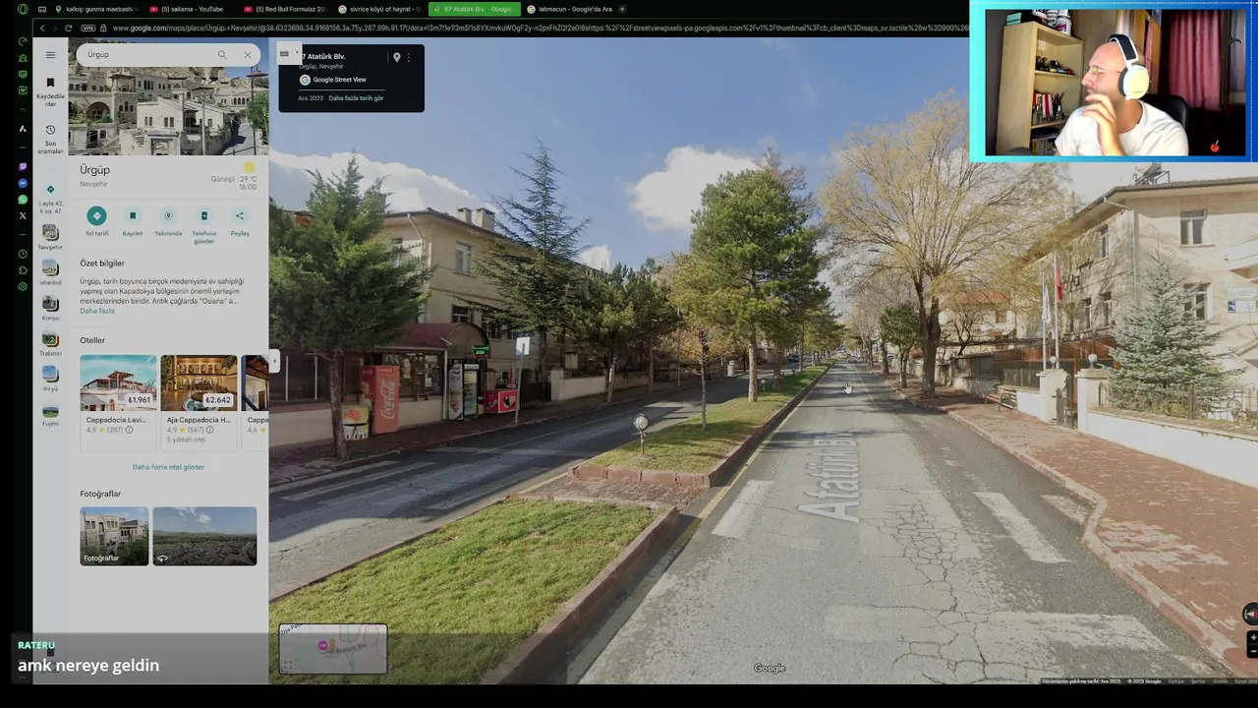1258x708 pixels.
Task: Click the cube extensions icon in Opera sidebar
Action: [23, 269]
